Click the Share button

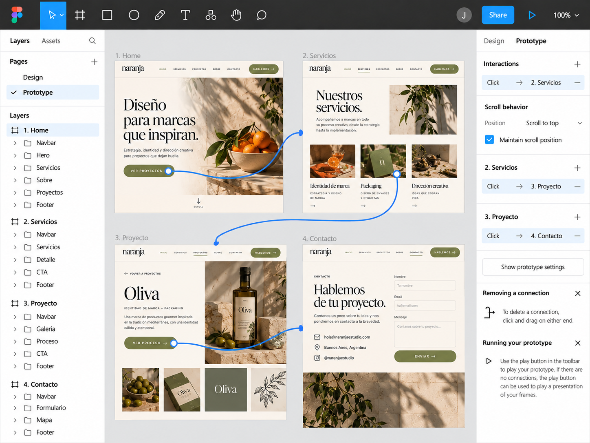point(498,15)
